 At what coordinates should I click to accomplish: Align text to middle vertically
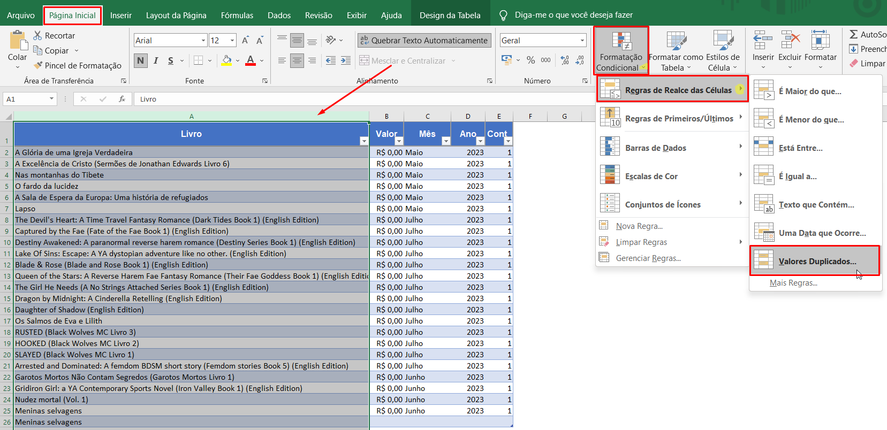(297, 40)
